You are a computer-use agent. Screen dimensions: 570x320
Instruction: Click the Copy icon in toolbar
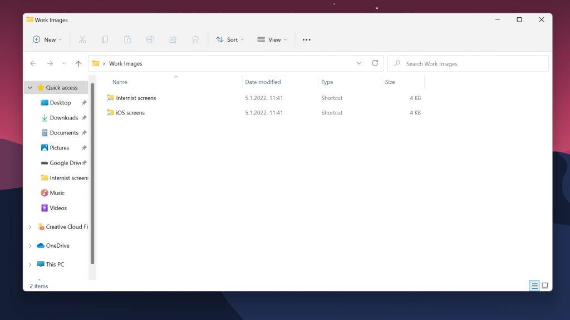click(x=105, y=39)
